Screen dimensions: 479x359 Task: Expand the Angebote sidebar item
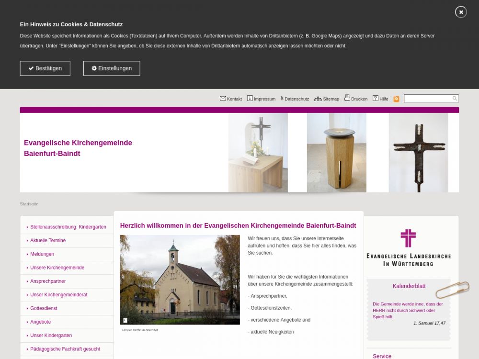point(40,322)
